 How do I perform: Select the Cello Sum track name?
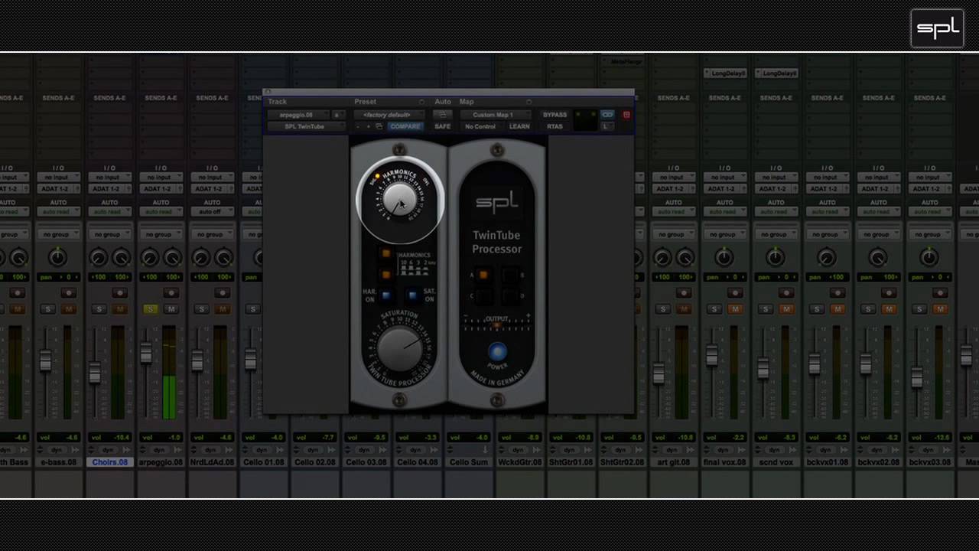coord(468,462)
